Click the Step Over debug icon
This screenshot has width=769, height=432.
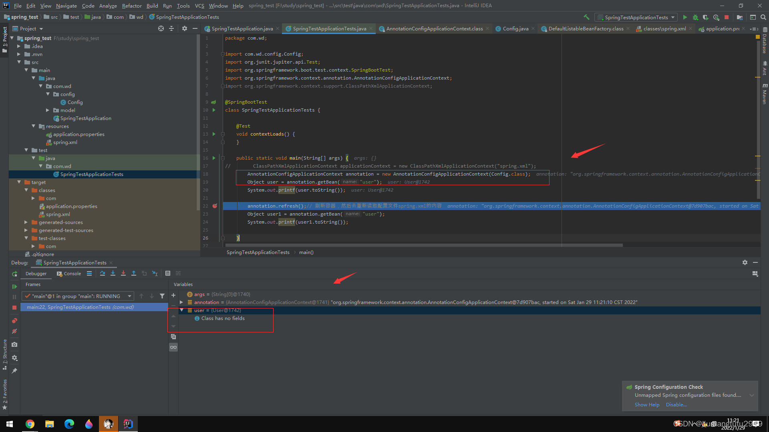[103, 274]
